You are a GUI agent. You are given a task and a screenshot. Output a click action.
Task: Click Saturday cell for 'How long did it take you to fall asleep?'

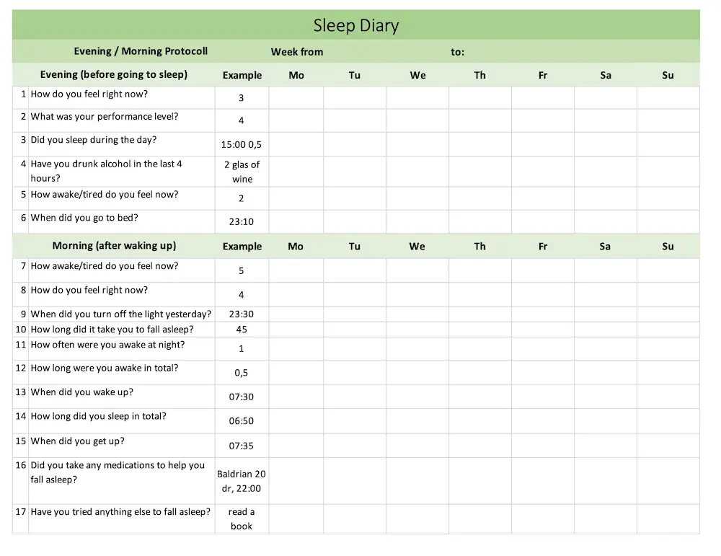click(606, 330)
